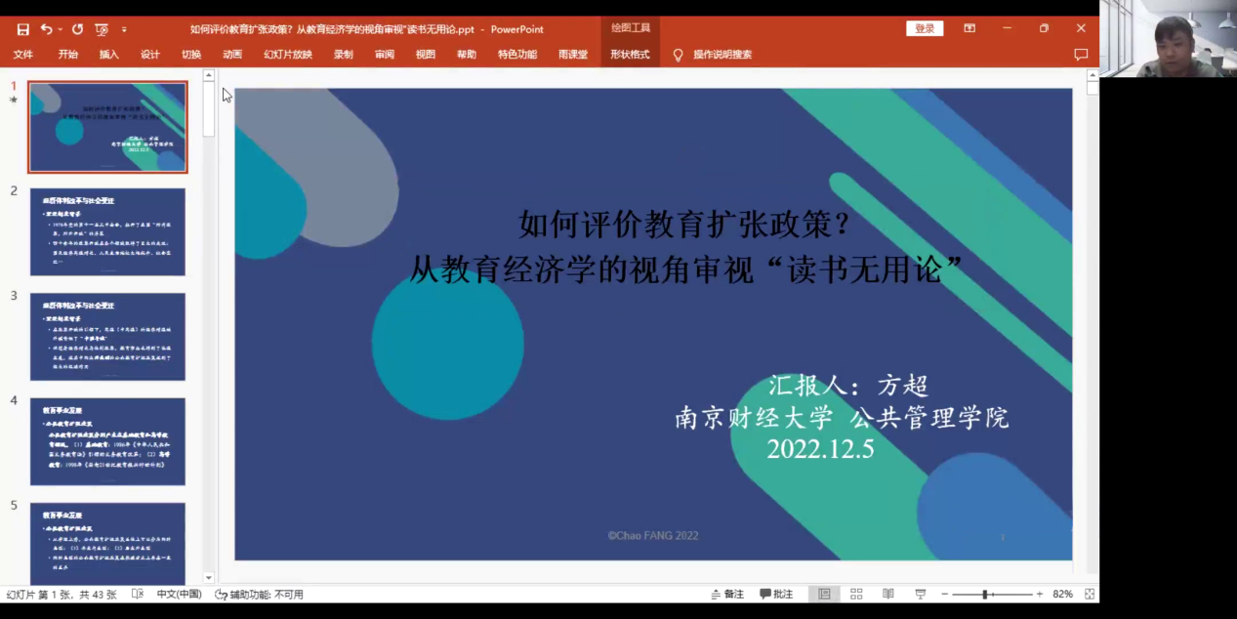
Task: Toggle the 批注 comments pane in status bar
Action: [776, 595]
